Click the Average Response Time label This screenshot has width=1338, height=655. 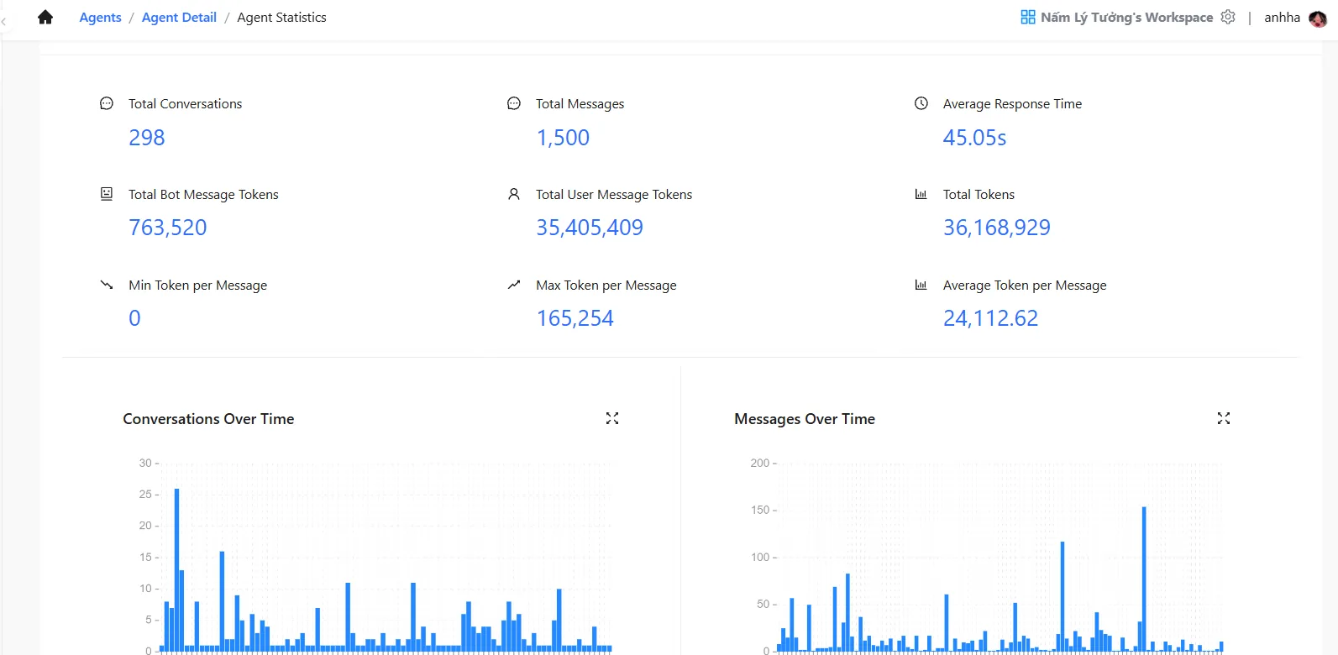pos(1012,104)
